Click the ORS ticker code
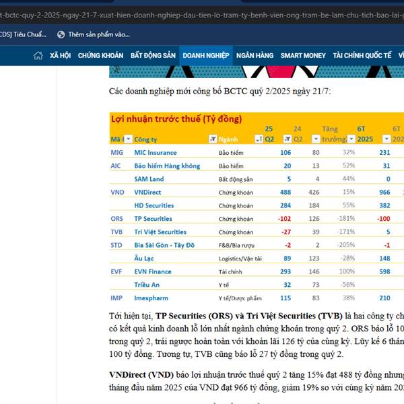Screen dimensions: 404x404 [x=116, y=219]
